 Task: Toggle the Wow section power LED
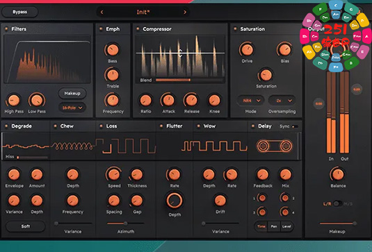(x=199, y=126)
